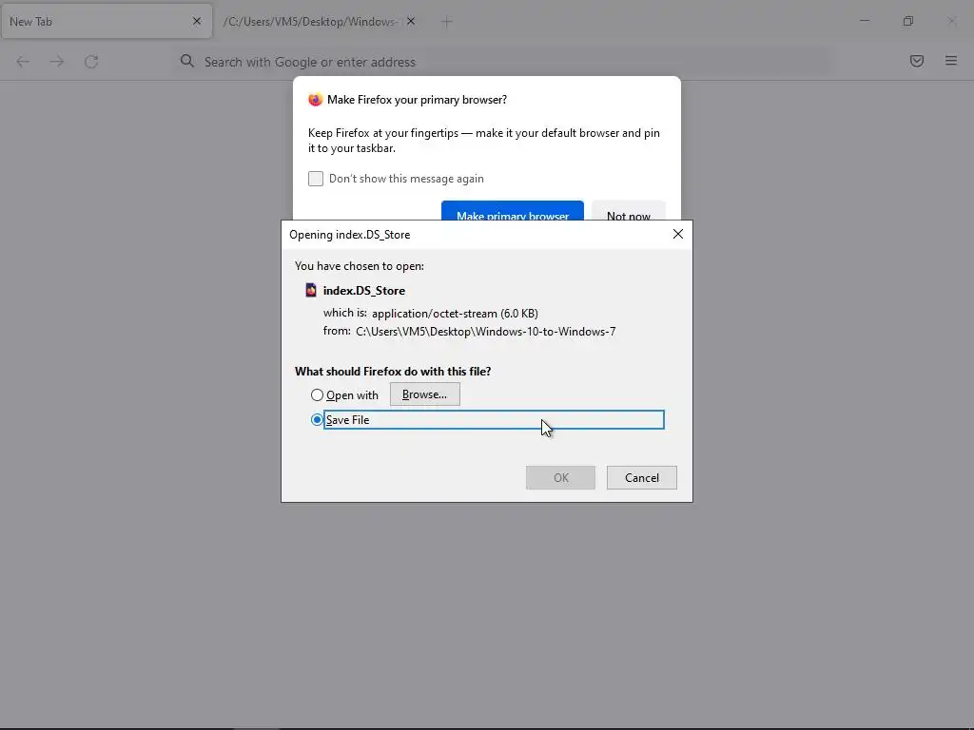Go back with the back arrow
This screenshot has width=974, height=730.
click(x=23, y=62)
